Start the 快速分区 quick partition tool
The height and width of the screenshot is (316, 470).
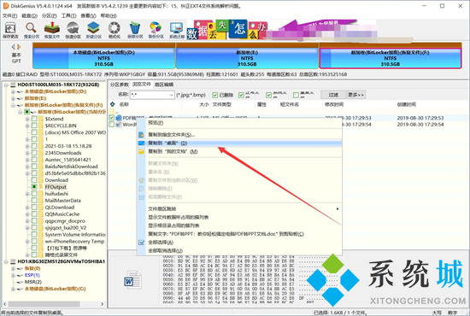coord(73,30)
